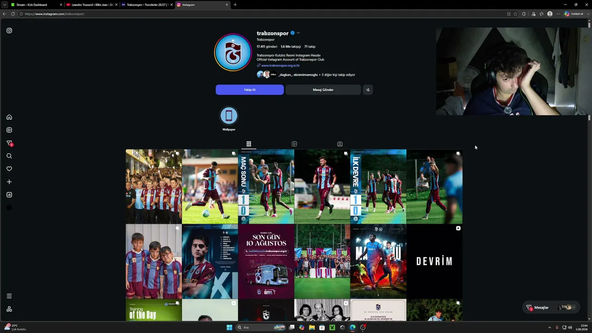Open the sidebar hamburger More menu

tap(9, 296)
